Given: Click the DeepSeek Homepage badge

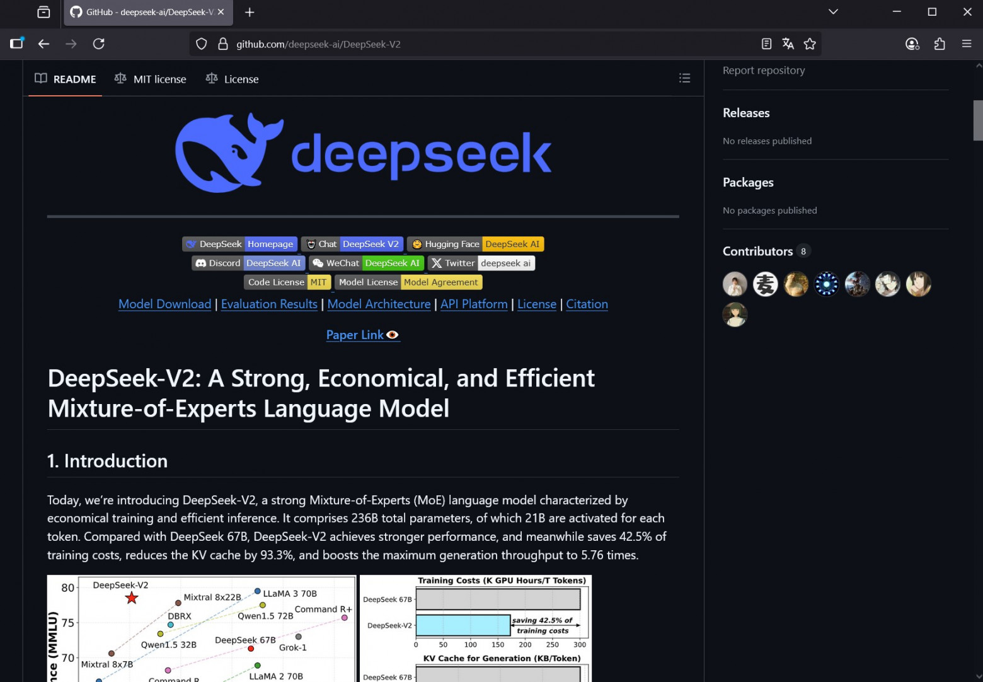Looking at the screenshot, I should coord(239,244).
